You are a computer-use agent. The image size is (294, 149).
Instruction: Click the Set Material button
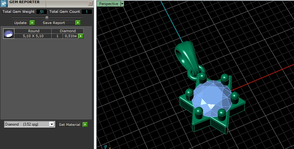coord(70,125)
